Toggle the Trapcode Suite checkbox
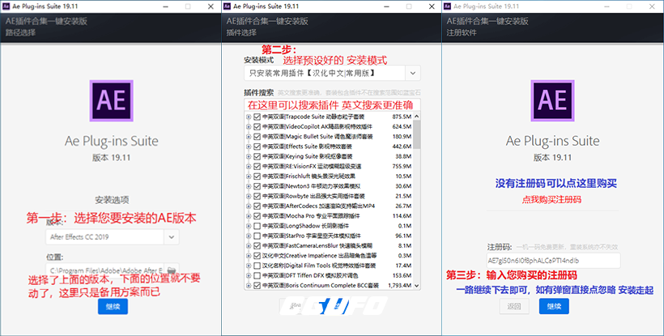 click(257, 117)
